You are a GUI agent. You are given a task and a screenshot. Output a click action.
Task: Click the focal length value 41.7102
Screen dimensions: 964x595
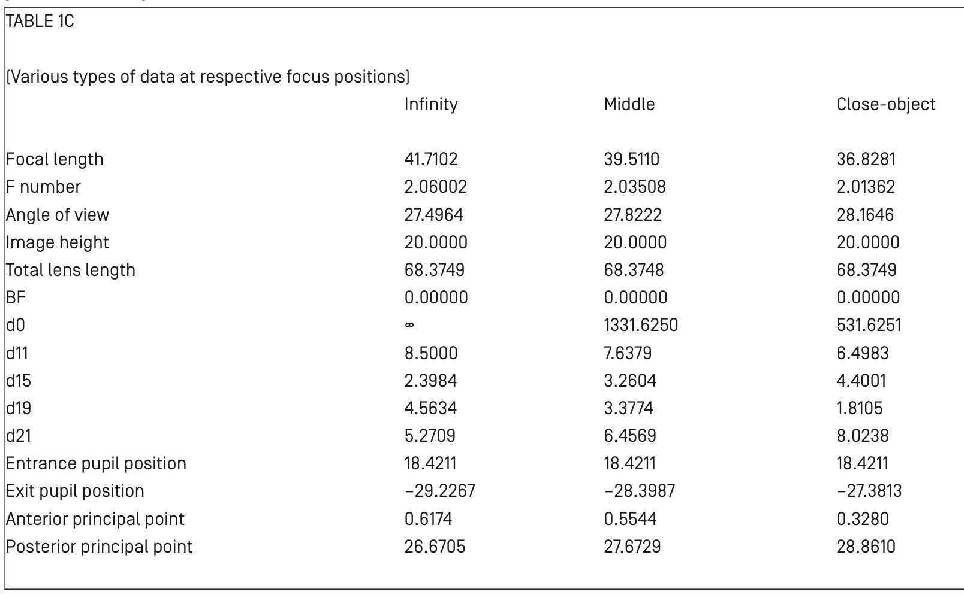430,159
